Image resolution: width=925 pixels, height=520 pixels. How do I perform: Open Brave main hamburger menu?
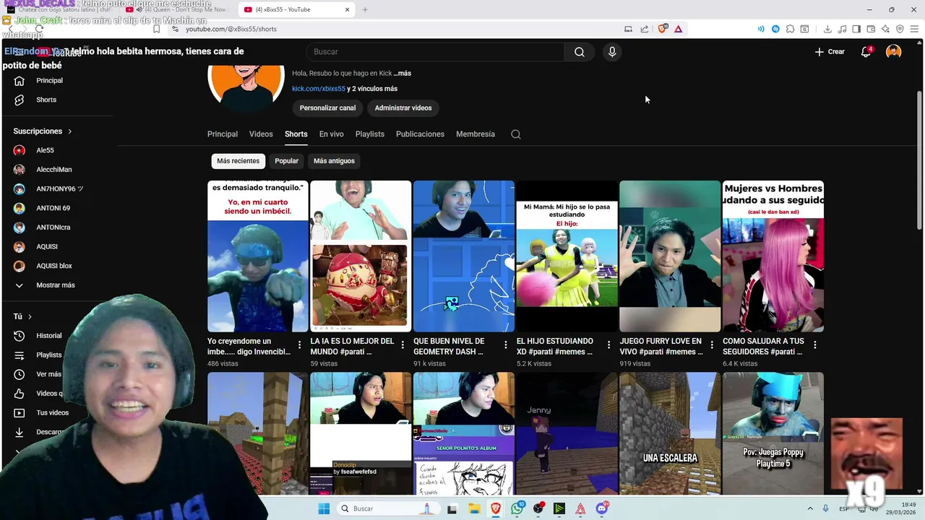click(914, 29)
